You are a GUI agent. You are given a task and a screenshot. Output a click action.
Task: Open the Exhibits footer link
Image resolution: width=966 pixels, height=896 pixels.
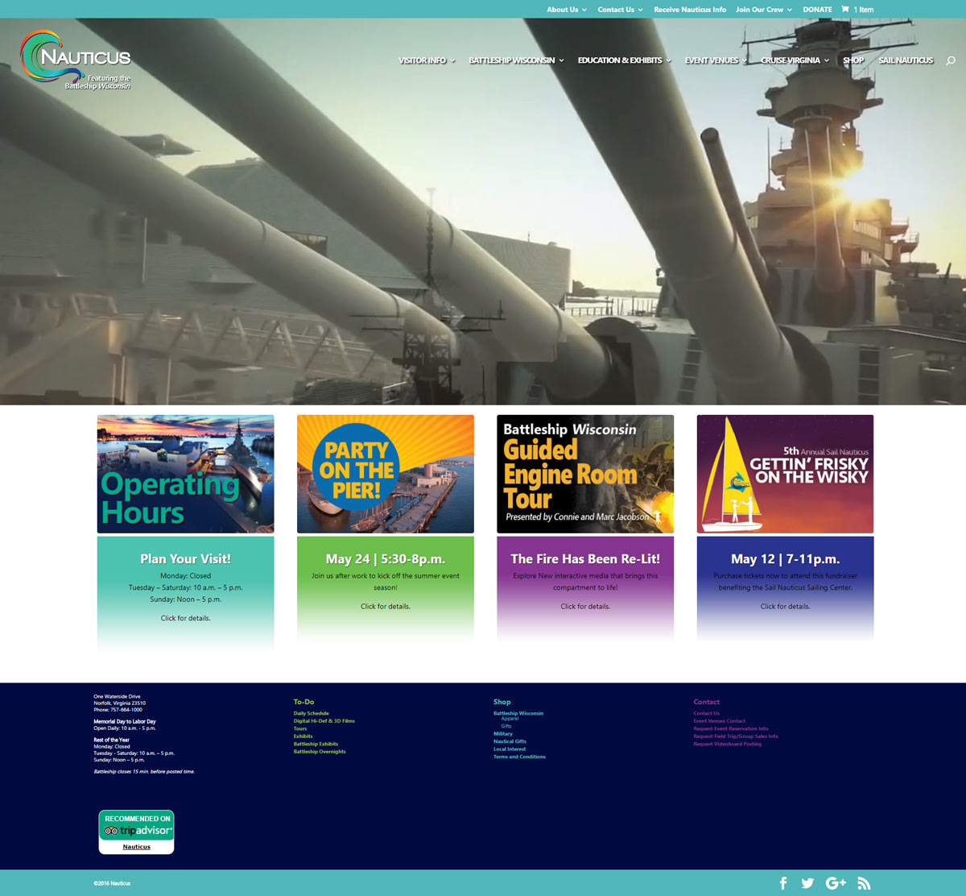click(303, 736)
